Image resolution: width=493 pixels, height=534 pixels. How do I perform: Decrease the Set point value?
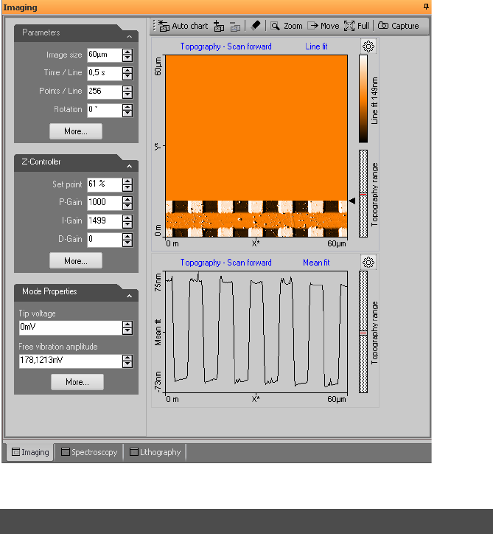[127, 187]
